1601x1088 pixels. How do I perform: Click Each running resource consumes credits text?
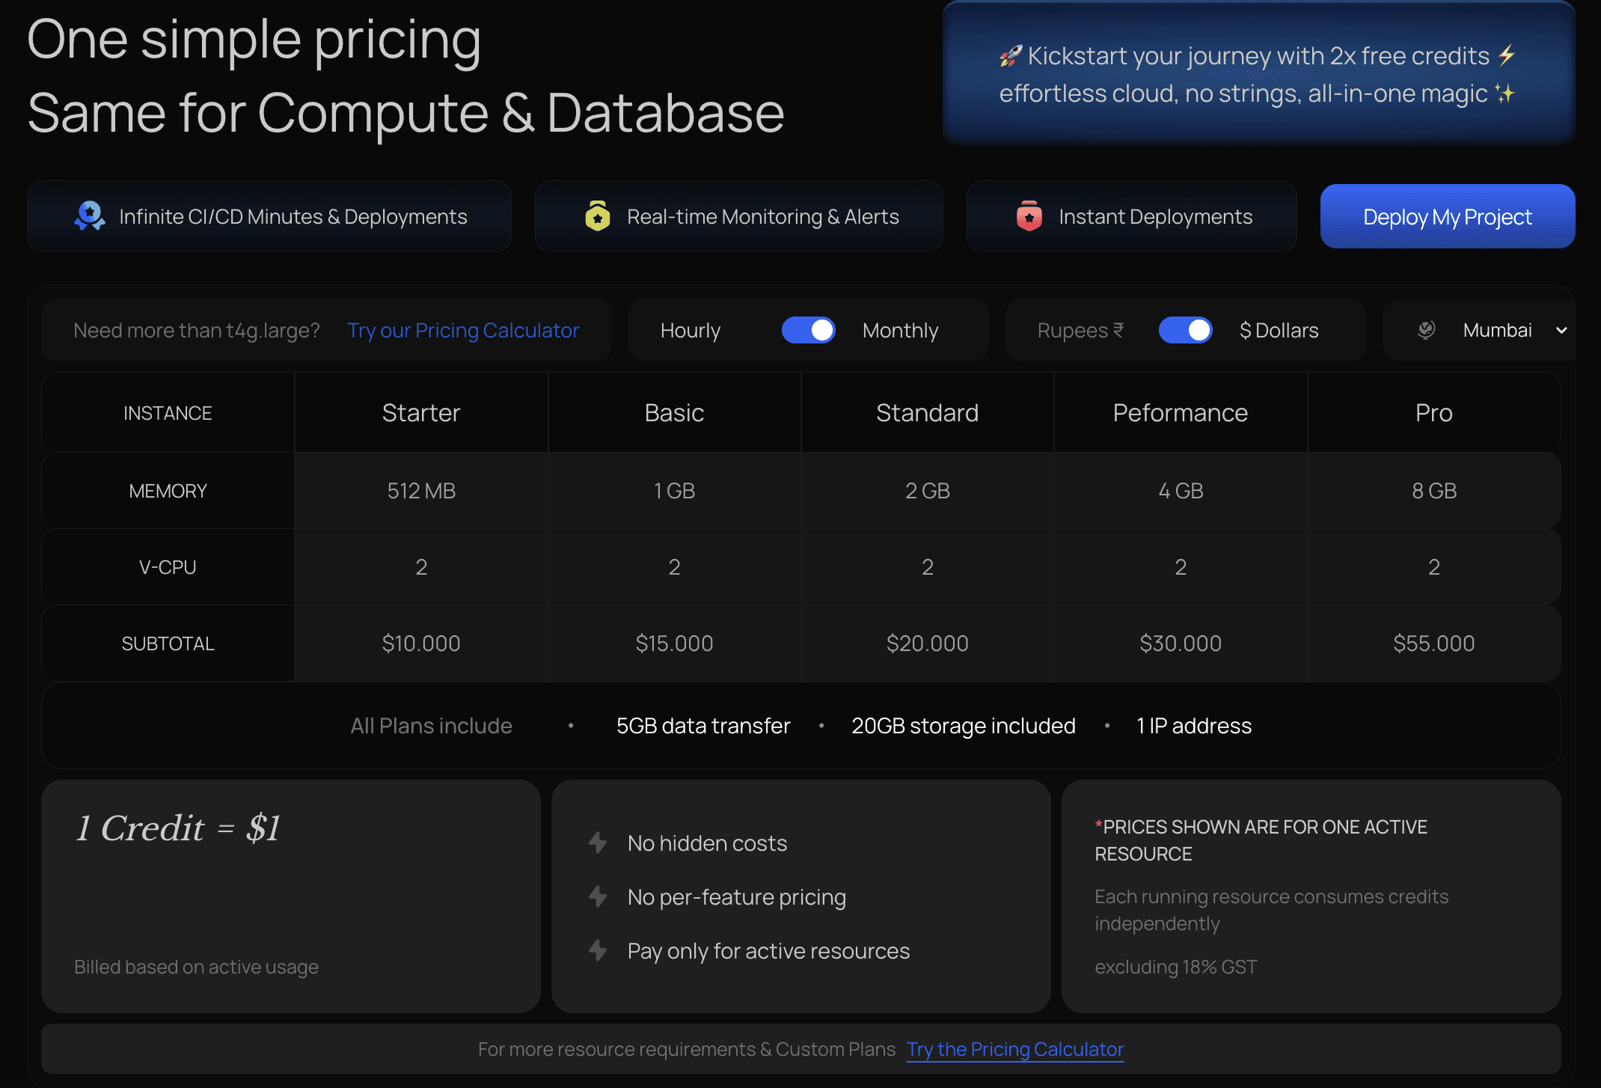[1272, 910]
